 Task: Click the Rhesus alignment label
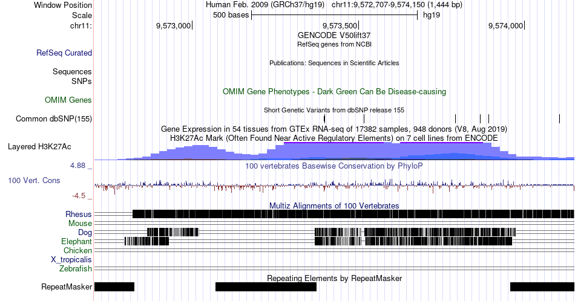[79, 214]
